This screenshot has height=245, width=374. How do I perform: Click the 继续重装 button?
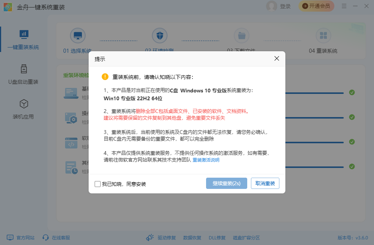pyautogui.click(x=226, y=183)
